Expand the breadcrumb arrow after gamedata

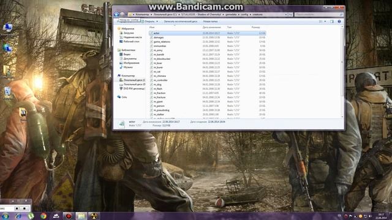coord(239,15)
